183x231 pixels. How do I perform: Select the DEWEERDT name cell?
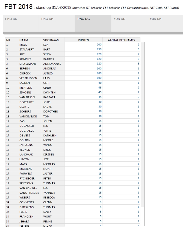click(30, 102)
